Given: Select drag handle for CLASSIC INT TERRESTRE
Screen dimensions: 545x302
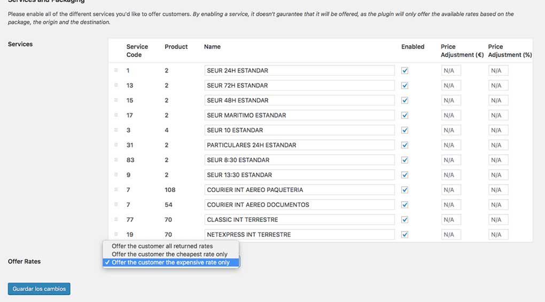Looking at the screenshot, I should tap(116, 219).
